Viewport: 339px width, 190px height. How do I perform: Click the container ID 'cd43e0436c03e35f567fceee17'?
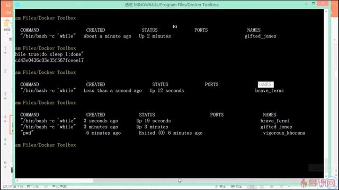coord(49,60)
